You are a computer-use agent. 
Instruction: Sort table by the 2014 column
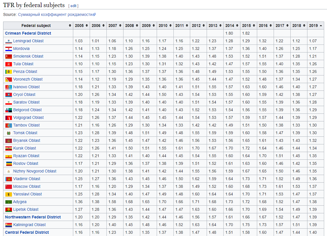232,26
